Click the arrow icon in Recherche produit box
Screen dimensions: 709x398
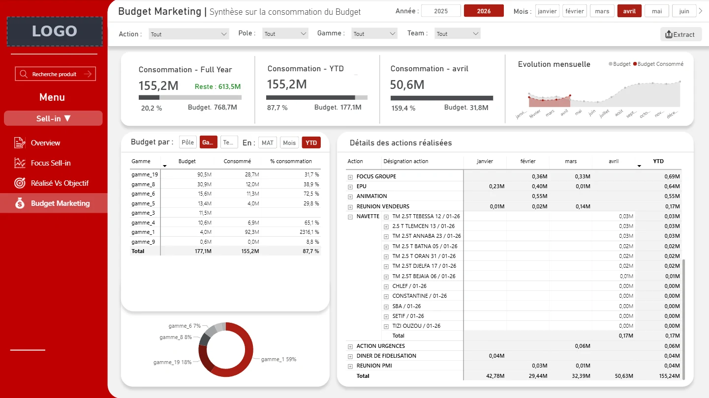click(88, 74)
